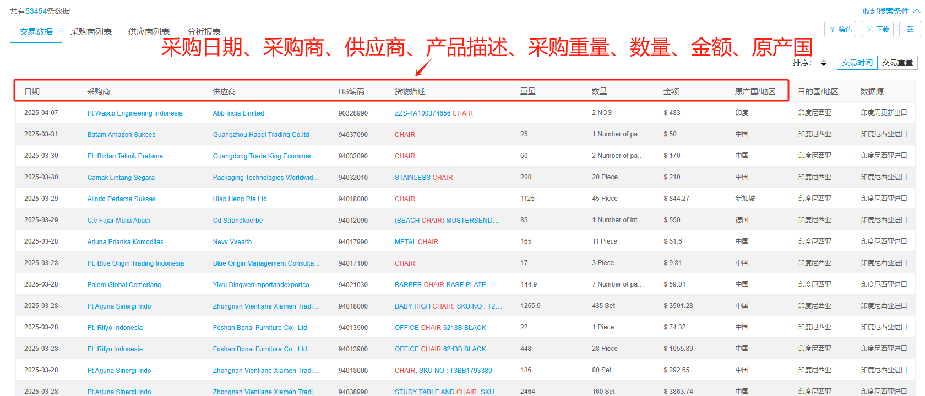Open product BARBER CHAIR BASE PLATE
Viewport: 925px width, 396px height.
coord(440,285)
